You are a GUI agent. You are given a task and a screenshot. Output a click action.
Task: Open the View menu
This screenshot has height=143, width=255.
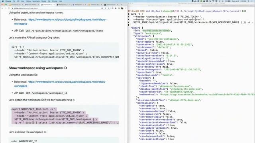click(23, 1)
